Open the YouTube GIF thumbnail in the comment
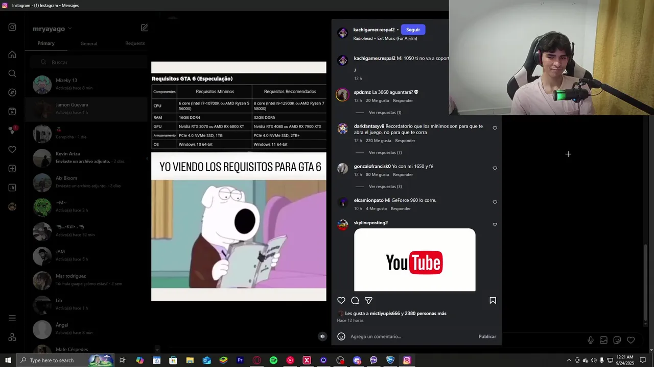This screenshot has width=654, height=367. point(414,260)
